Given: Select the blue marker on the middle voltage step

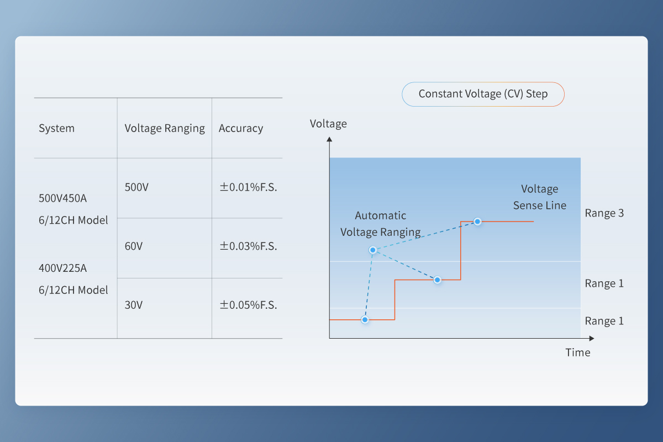Looking at the screenshot, I should coord(437,280).
